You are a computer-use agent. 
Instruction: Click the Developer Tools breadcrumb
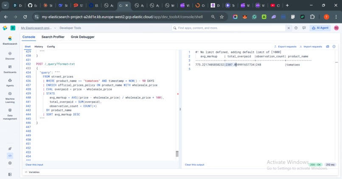(70, 28)
